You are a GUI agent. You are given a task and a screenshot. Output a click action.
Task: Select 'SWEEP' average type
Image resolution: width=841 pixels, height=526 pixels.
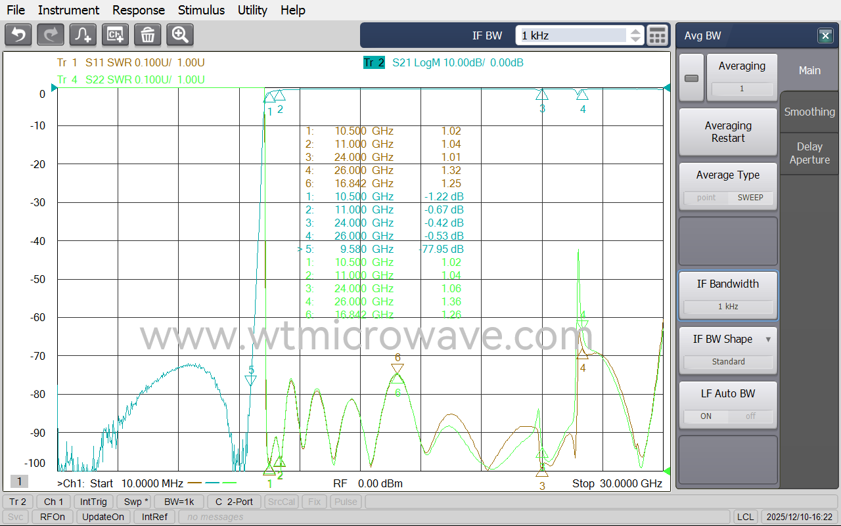tap(750, 198)
